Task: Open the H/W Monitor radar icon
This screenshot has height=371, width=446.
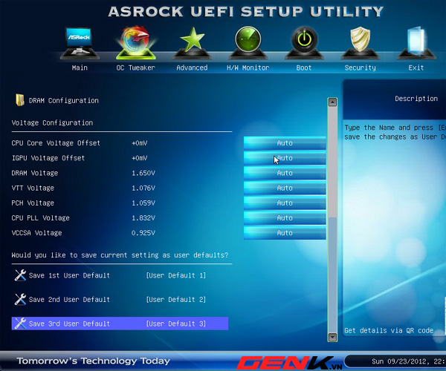Action: [x=248, y=42]
